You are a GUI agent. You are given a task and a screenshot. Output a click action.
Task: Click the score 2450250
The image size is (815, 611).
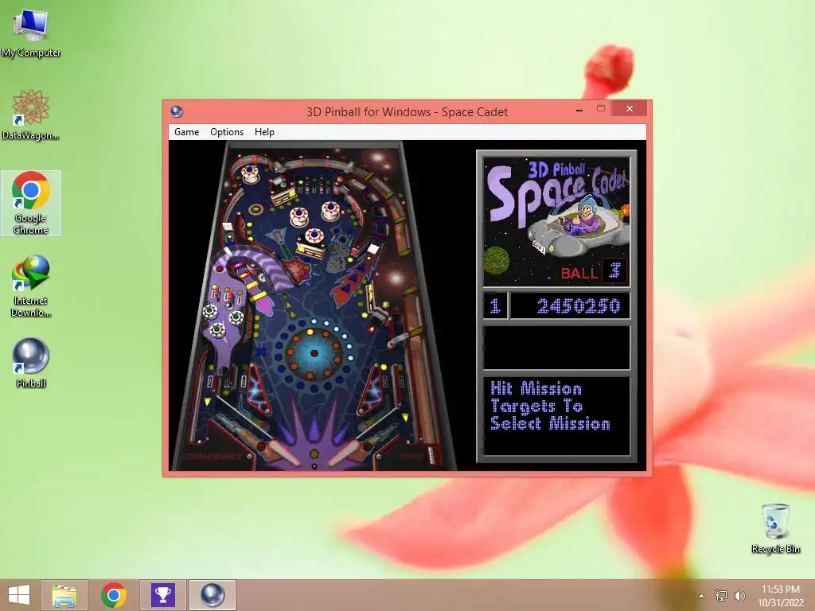(x=579, y=306)
